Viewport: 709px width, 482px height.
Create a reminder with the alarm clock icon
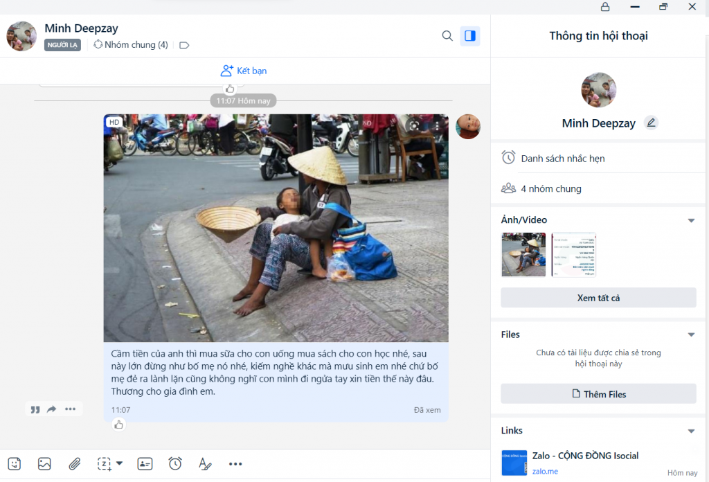(175, 464)
